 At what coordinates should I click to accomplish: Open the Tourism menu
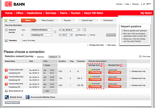click(75, 13)
